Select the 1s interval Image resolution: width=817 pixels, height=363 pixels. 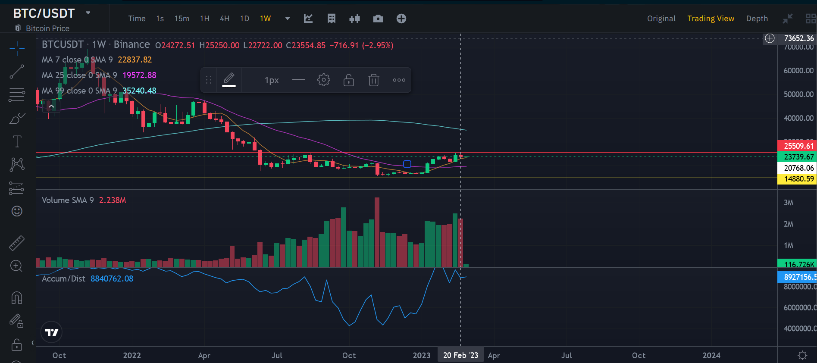(160, 19)
